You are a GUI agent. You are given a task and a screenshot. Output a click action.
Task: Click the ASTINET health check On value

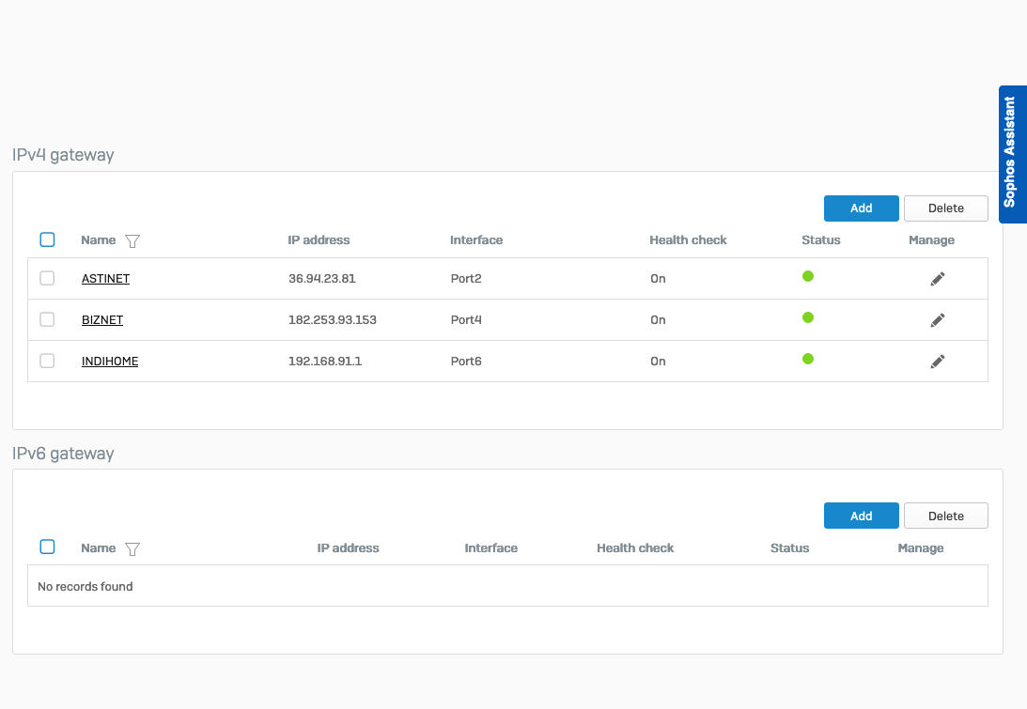pyautogui.click(x=658, y=278)
